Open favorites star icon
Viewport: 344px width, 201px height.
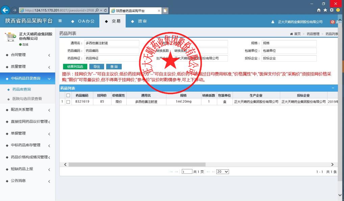click(325, 10)
